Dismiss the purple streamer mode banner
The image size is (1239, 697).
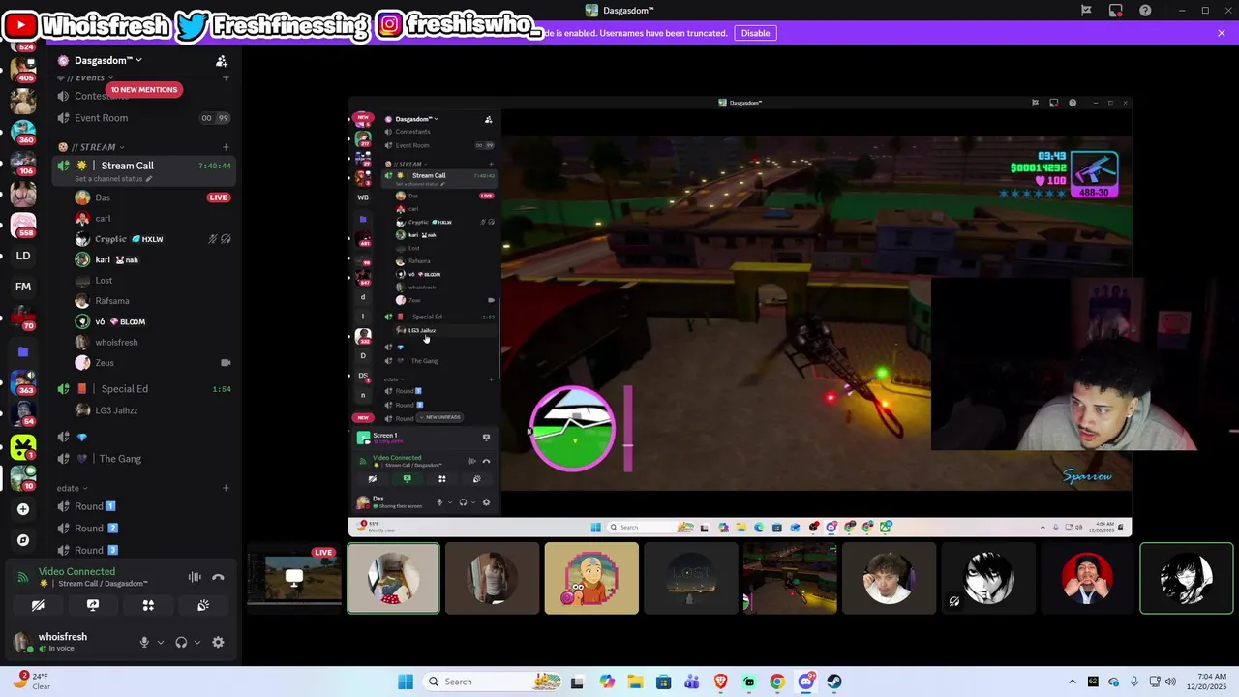1222,33
